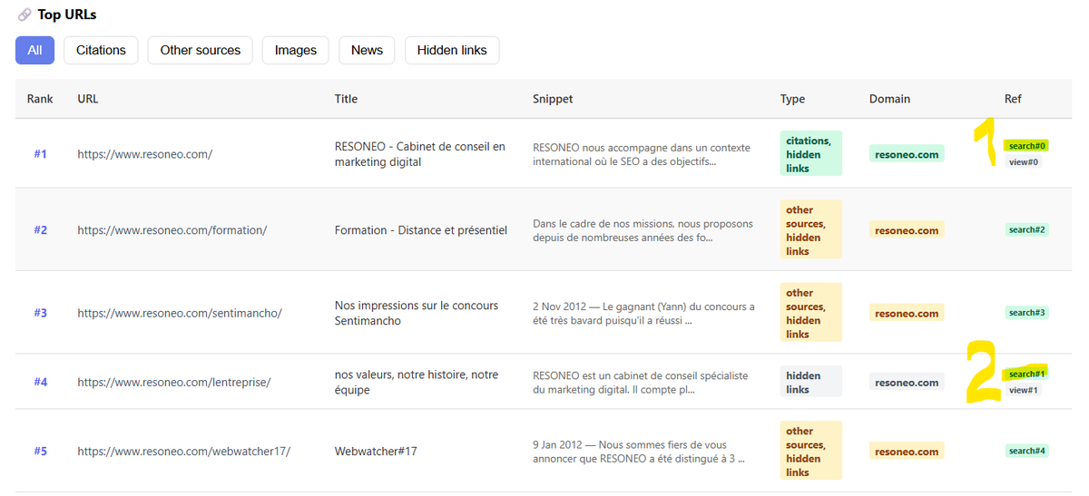Click the search#1 ref tag

coord(1027,374)
